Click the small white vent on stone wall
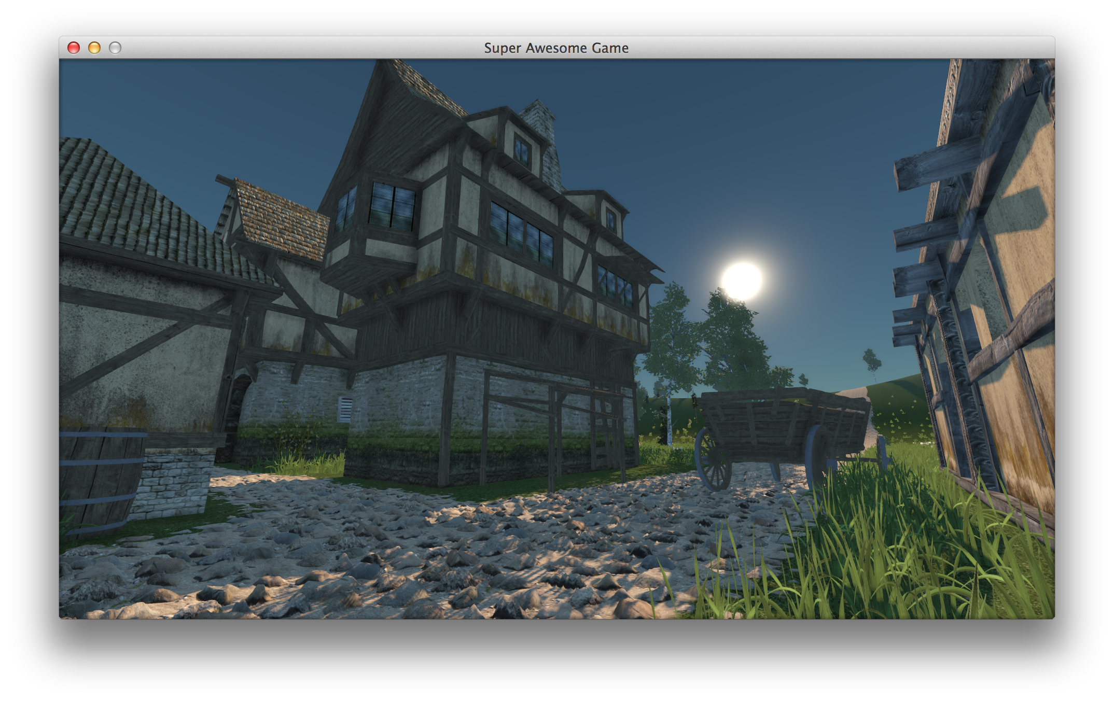1114x701 pixels. (345, 409)
